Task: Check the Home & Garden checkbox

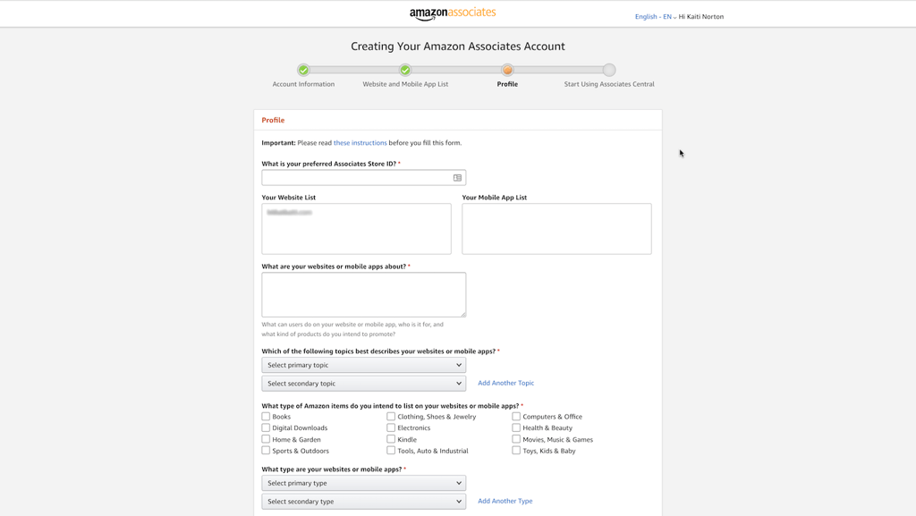Action: [266, 439]
